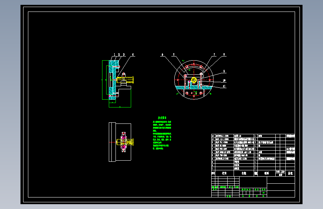
Task: Select part callout number 10
Action: pyautogui.click(x=224, y=80)
